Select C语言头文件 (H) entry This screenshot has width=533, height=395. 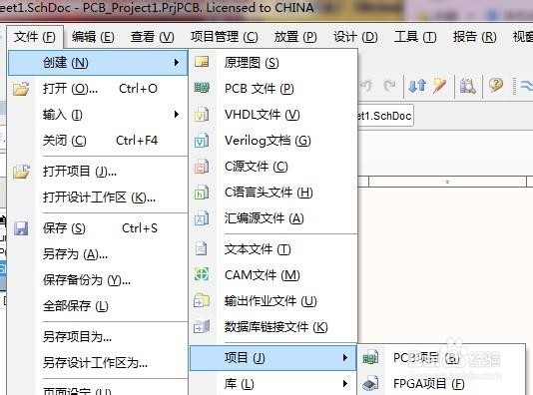pyautogui.click(x=273, y=193)
